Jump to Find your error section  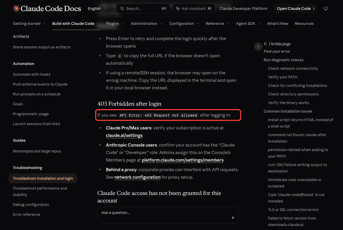[x=277, y=51]
